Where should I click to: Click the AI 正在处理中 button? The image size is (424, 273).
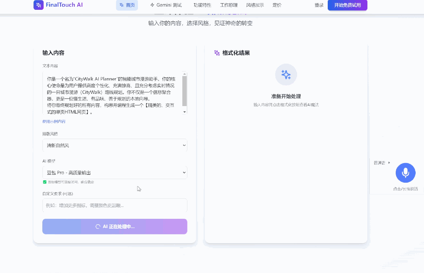tap(115, 227)
